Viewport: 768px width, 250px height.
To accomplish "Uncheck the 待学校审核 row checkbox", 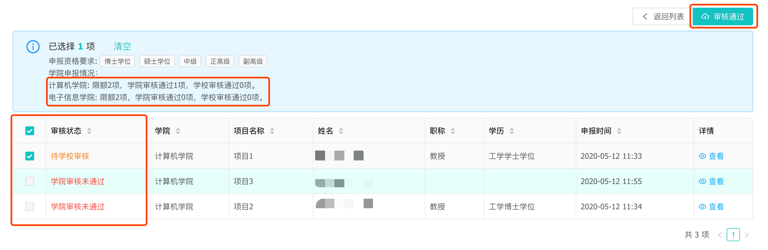I will [x=30, y=156].
